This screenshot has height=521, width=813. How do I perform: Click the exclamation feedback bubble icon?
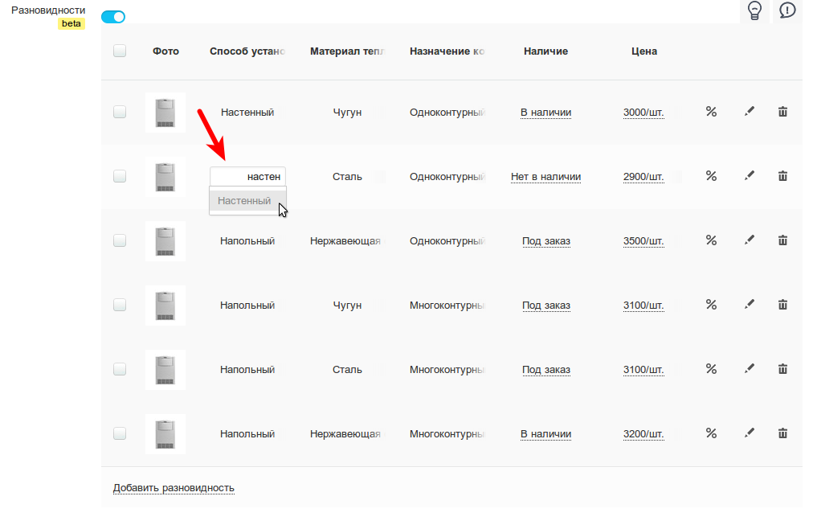pyautogui.click(x=787, y=10)
